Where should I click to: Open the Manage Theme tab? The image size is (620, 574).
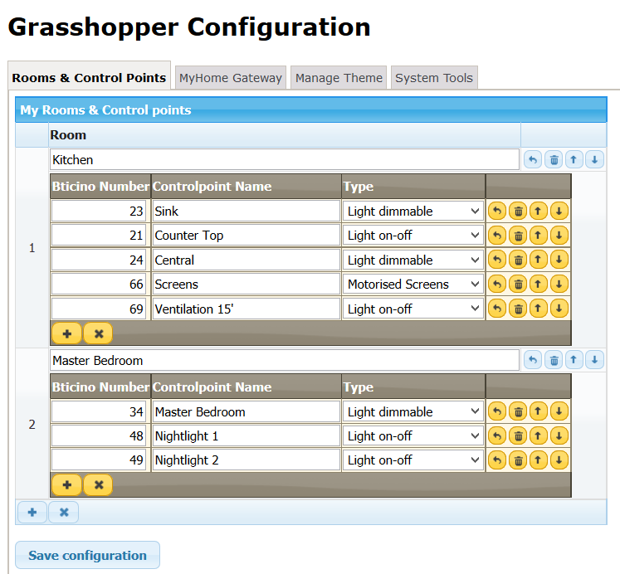[339, 78]
